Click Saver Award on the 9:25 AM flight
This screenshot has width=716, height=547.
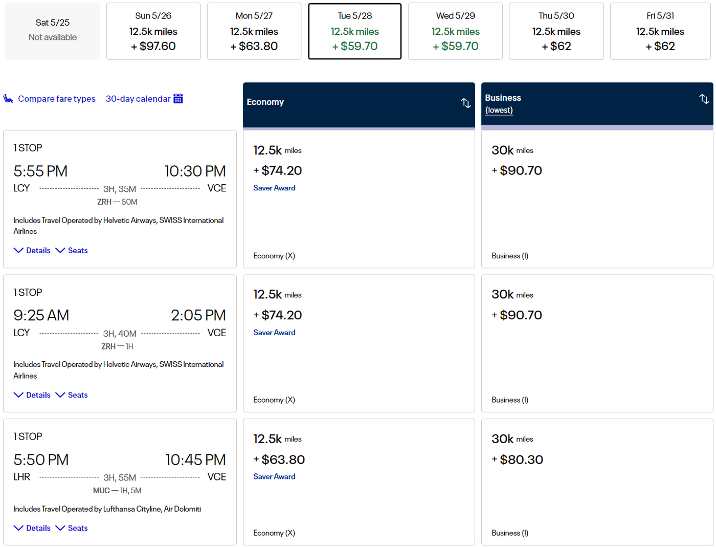point(274,333)
